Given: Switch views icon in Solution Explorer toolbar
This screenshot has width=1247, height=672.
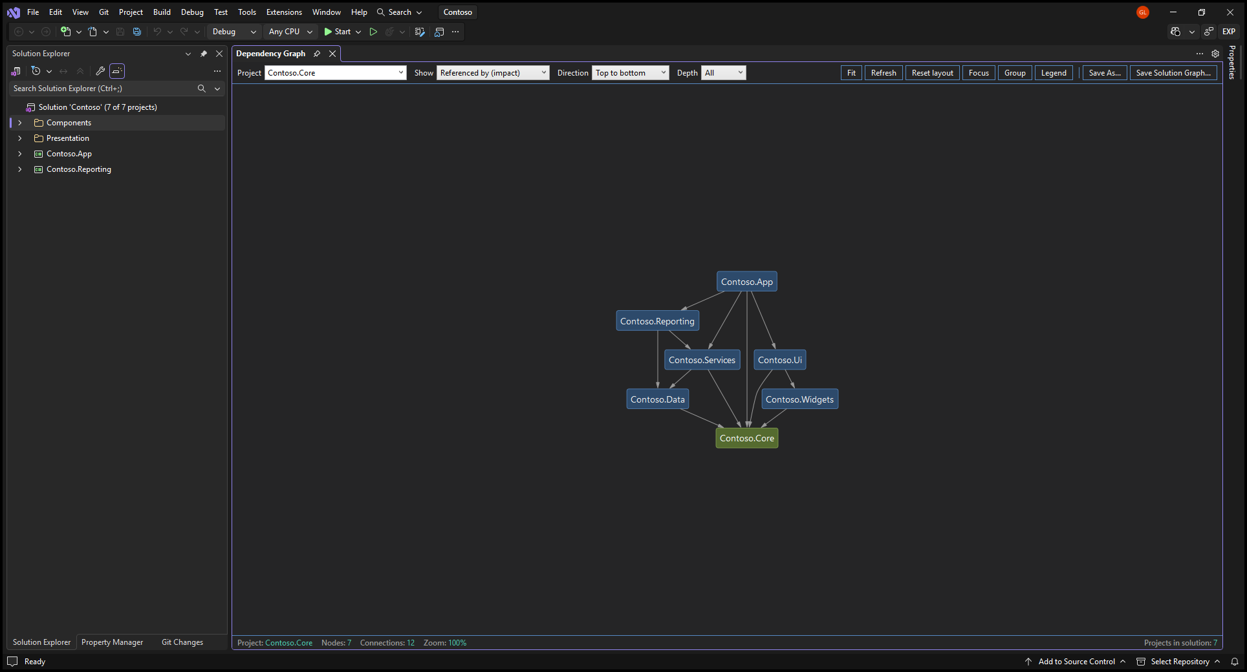Looking at the screenshot, I should [16, 71].
